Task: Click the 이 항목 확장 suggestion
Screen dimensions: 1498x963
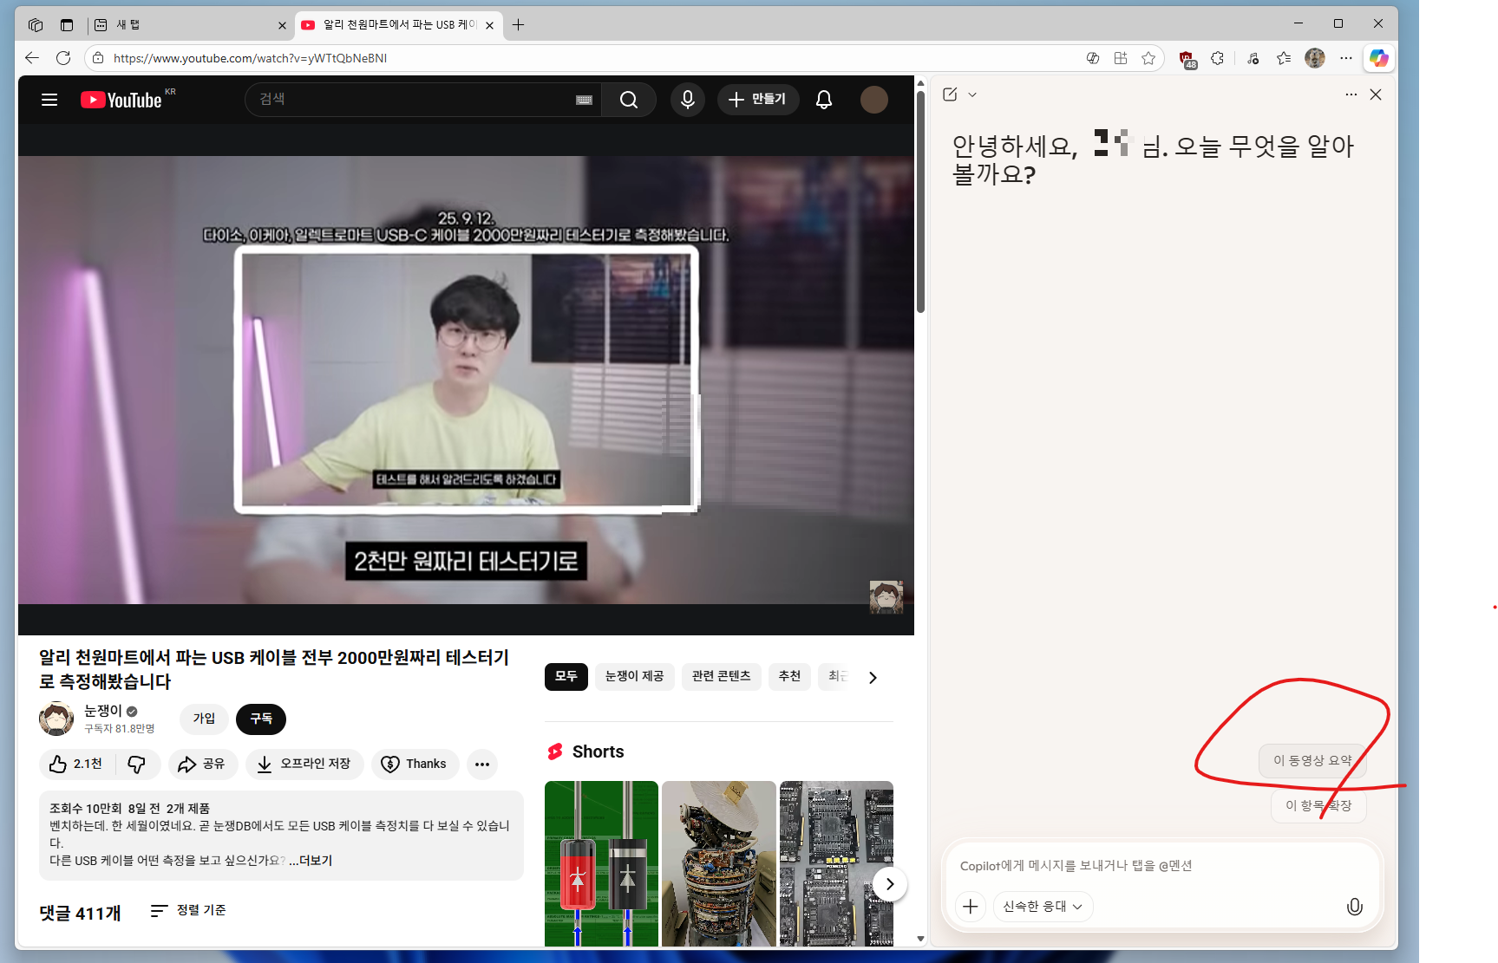Action: tap(1318, 805)
